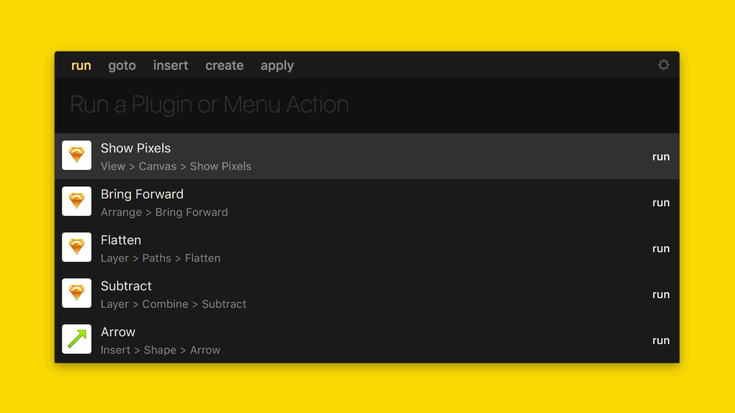Switch to the run tab
Screen dimensions: 735x413
pyautogui.click(x=81, y=66)
